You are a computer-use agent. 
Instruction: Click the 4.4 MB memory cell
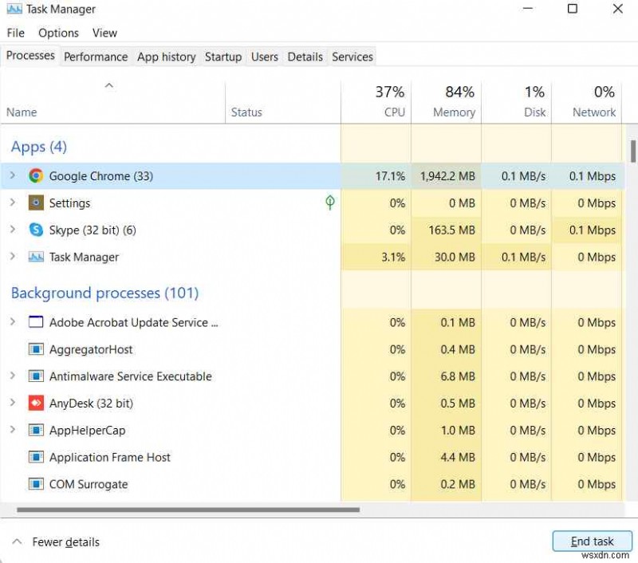[x=446, y=457]
